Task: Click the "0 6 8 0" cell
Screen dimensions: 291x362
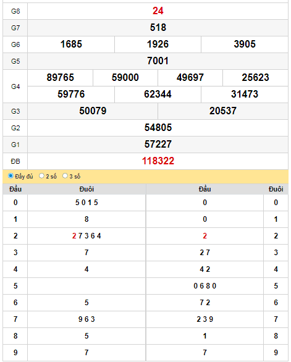Action: [x=205, y=286]
